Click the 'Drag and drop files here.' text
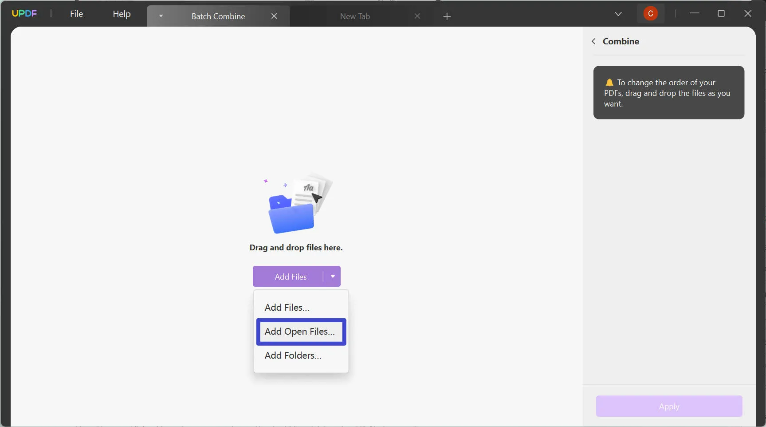 [x=296, y=248]
